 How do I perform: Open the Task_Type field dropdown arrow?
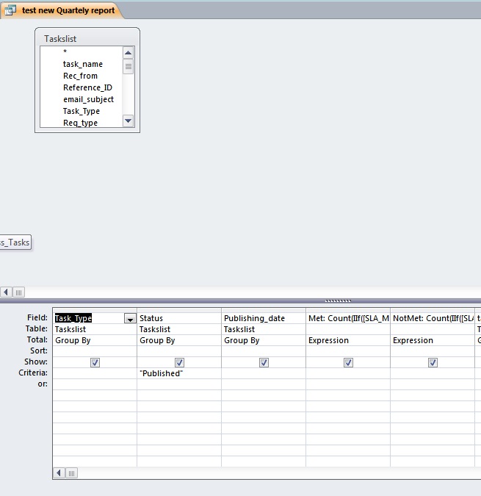130,318
